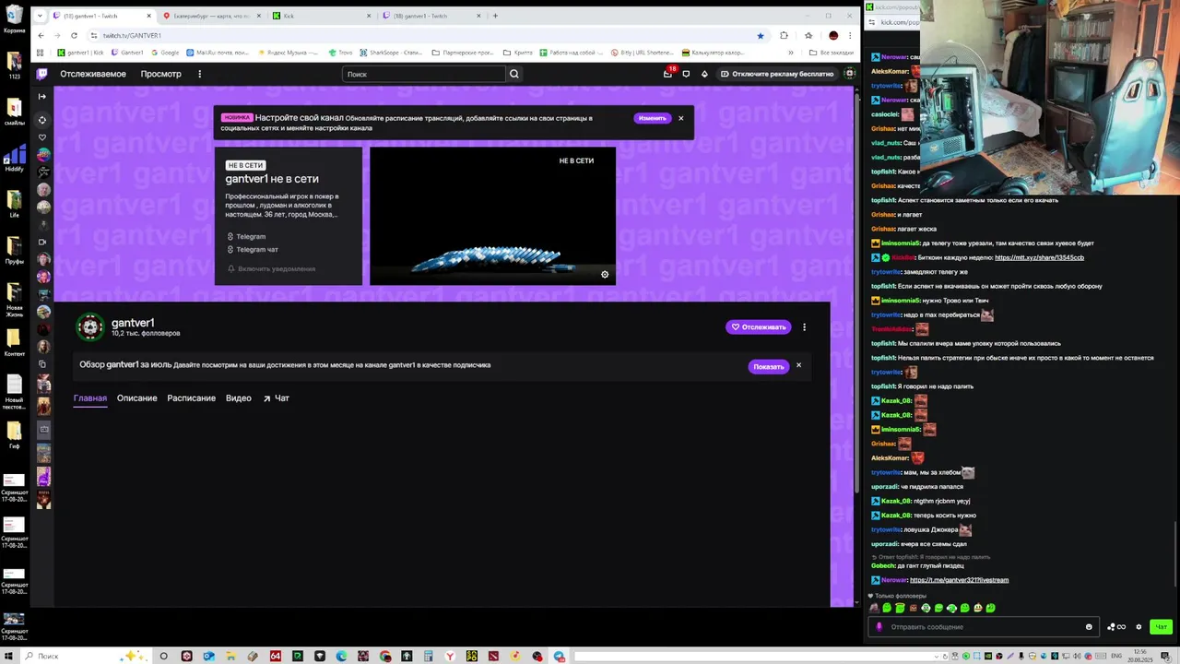
Task: Open Kick chat settings gear
Action: [x=1139, y=627]
